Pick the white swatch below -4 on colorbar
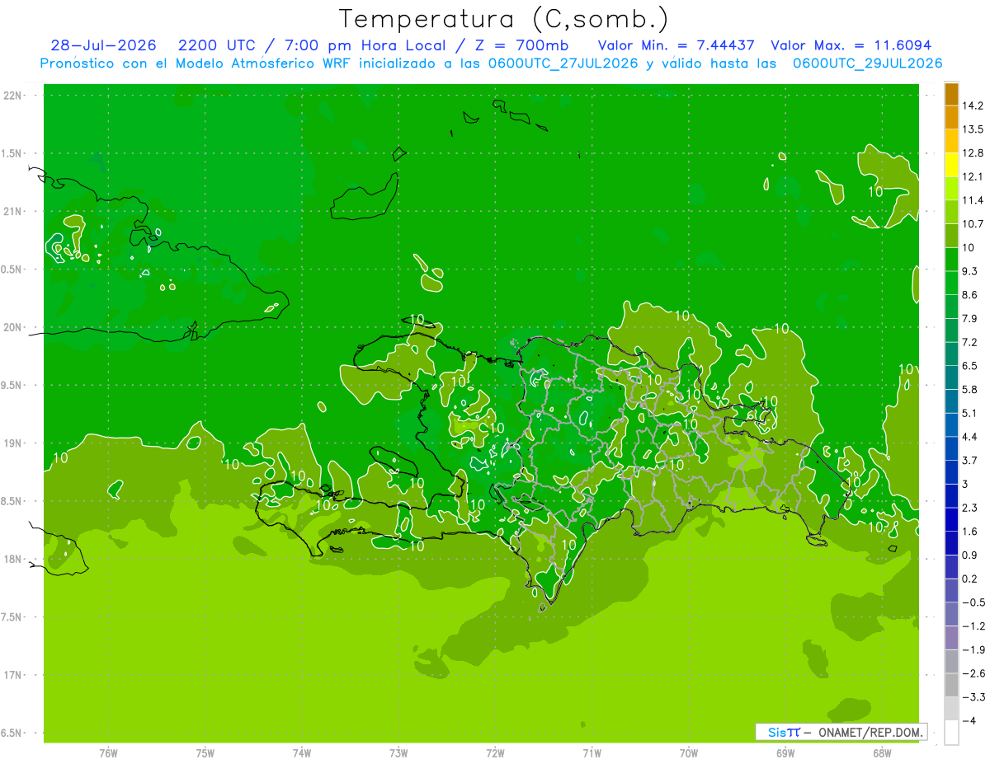Image resolution: width=990 pixels, height=764 pixels. (x=951, y=733)
